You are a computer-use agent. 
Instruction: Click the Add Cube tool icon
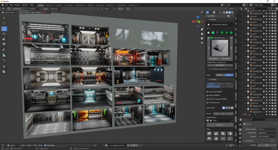click(4, 61)
